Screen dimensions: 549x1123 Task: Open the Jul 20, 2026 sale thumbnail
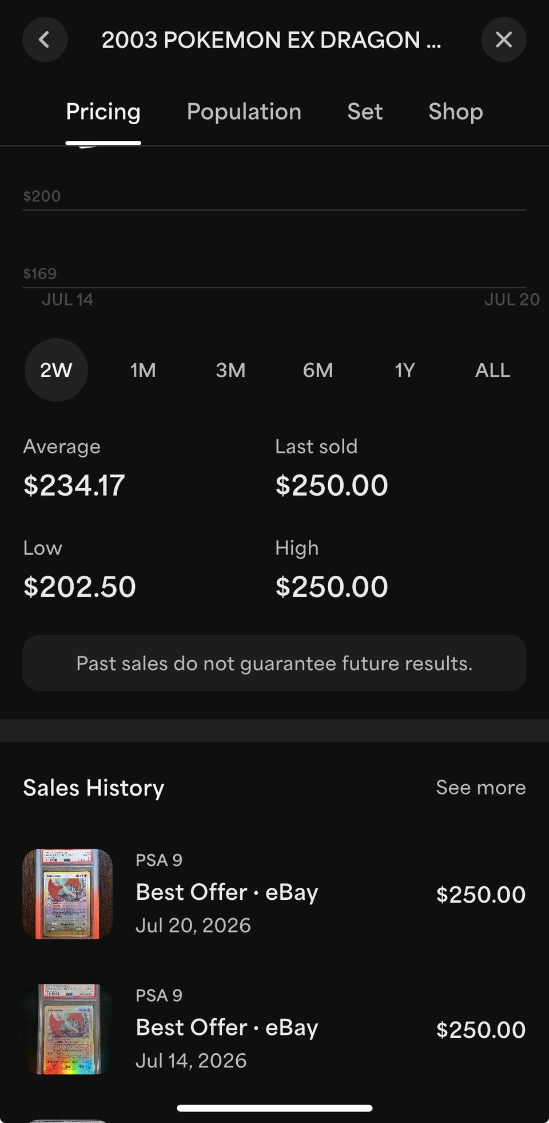67,893
